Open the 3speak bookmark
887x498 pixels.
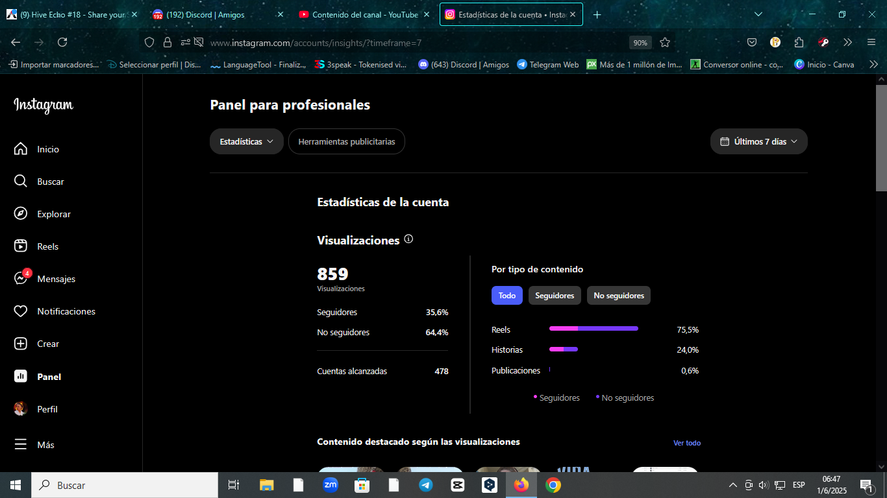pos(360,64)
